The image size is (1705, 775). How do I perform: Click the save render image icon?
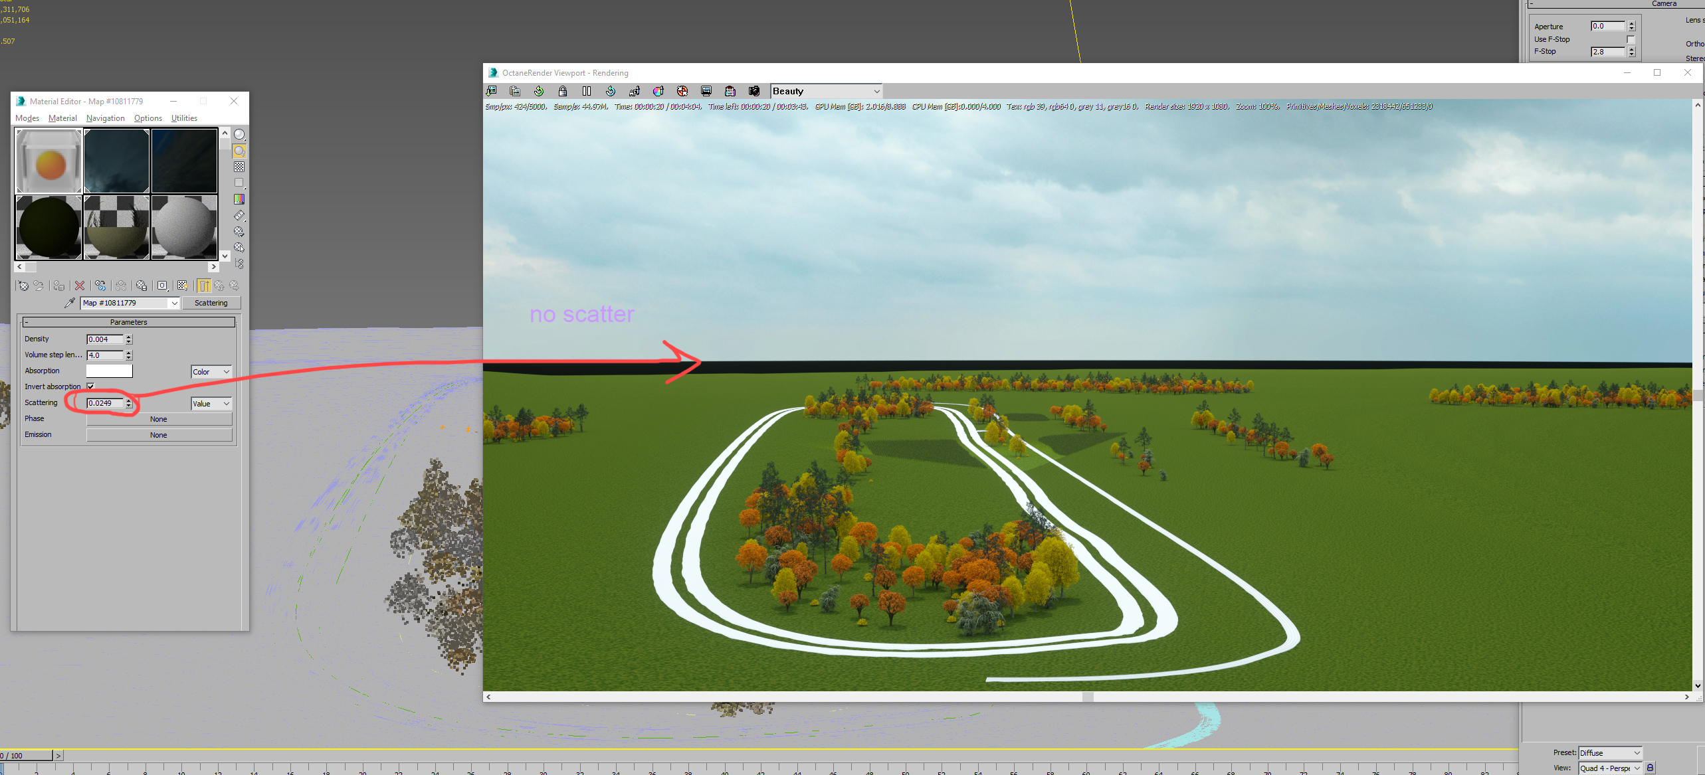492,91
